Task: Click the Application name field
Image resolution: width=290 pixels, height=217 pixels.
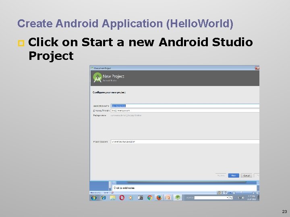Action: 185,106
